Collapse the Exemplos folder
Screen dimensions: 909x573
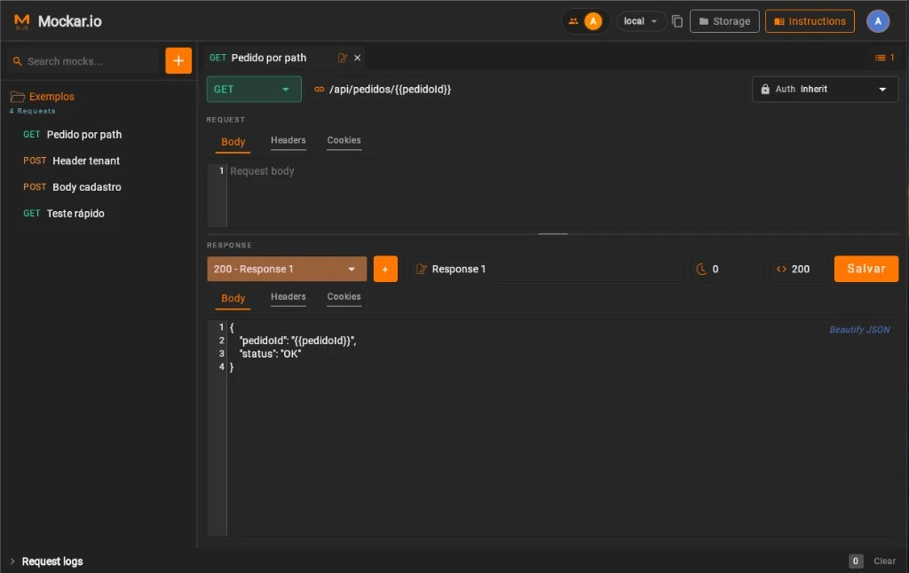pos(43,97)
